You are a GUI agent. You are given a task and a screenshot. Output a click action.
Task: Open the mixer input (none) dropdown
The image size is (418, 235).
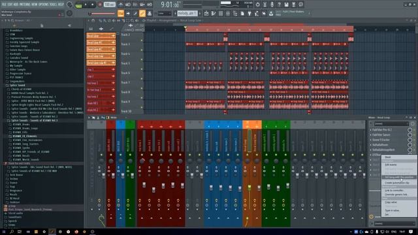point(391,123)
